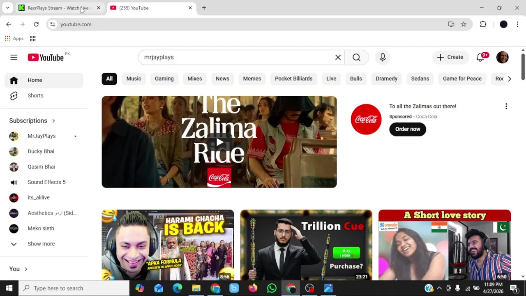
Task: Open the Meko sieth subscription
Action: tap(44, 229)
